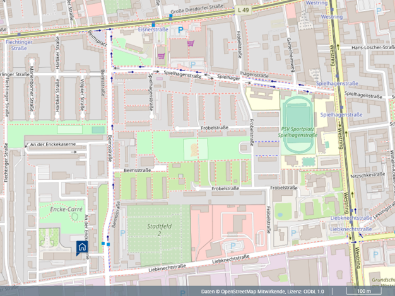This screenshot has height=296, width=395.
Task: Select the parking icon east of Westring near Liebknechtstraße
Action: tap(376, 255)
